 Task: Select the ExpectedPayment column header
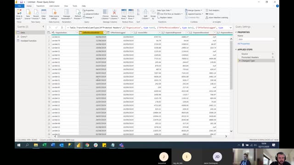click(175, 33)
